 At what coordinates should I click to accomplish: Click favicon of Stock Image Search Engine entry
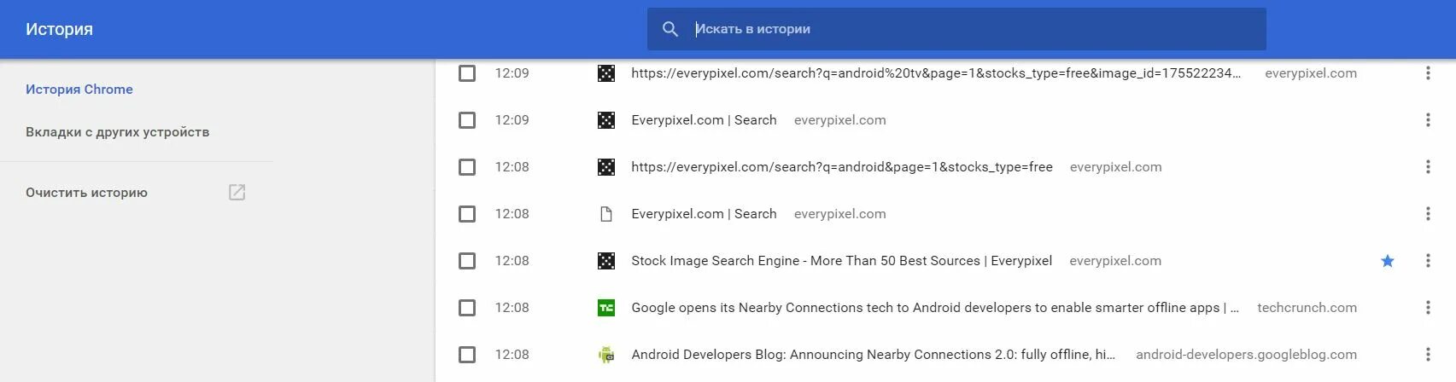click(606, 261)
